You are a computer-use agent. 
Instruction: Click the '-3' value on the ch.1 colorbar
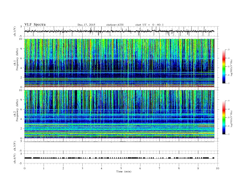click(228, 50)
